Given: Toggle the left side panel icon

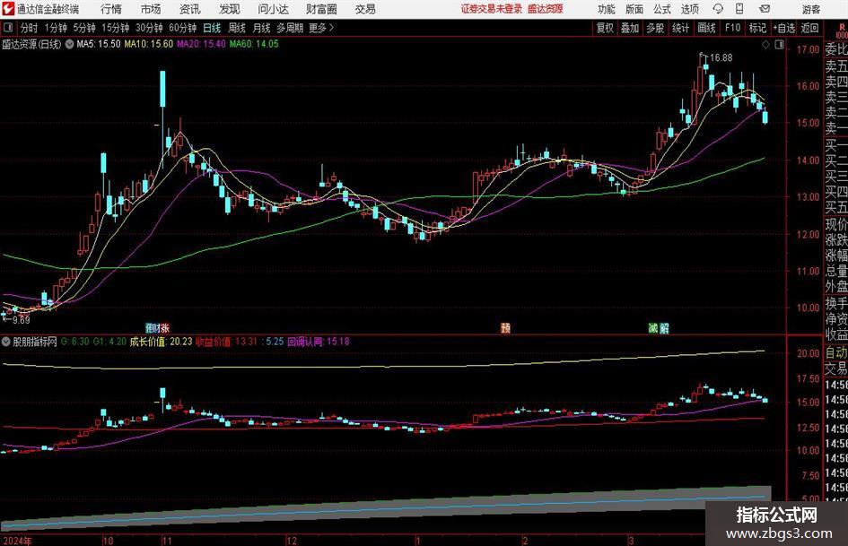Looking at the screenshot, I should [x=7, y=28].
